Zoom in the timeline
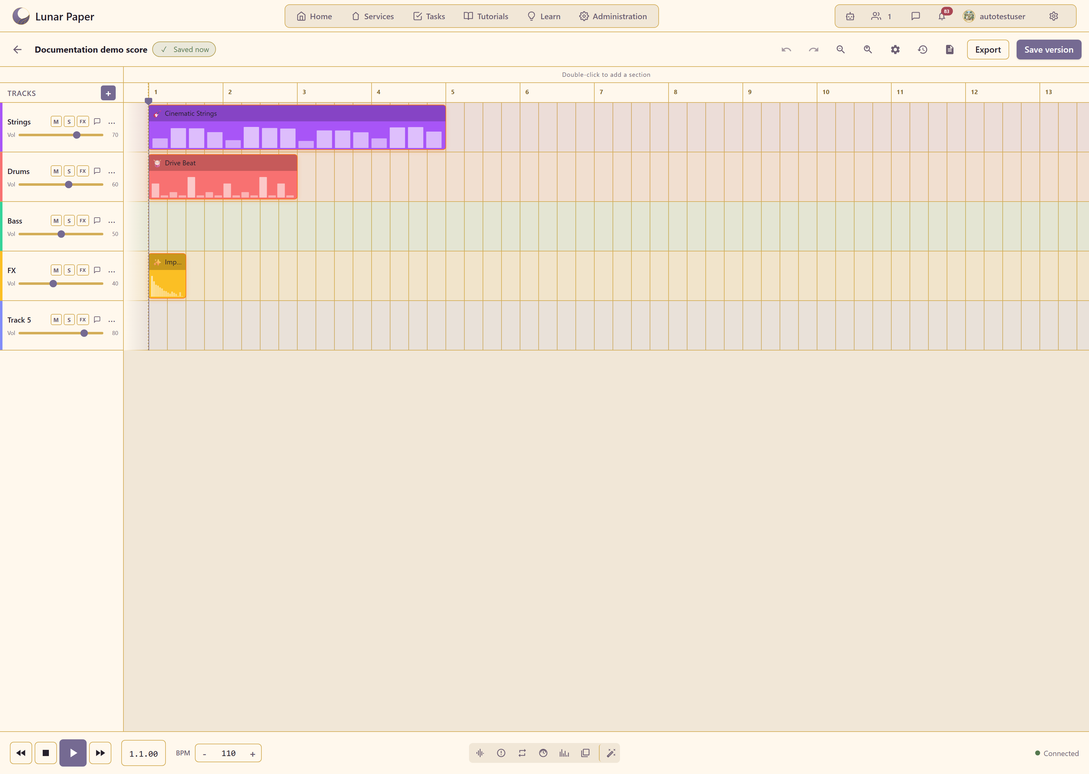Screen dimensions: 1089x774 pyautogui.click(x=867, y=50)
